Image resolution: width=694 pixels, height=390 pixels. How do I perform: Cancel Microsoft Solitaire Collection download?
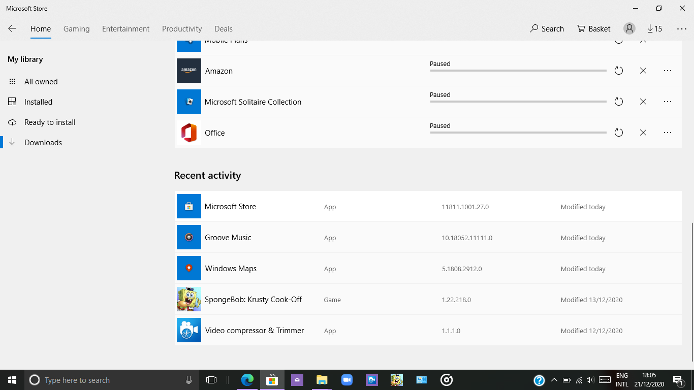[x=643, y=102]
